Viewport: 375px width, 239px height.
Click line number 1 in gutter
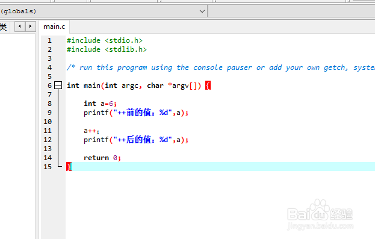[49, 40]
